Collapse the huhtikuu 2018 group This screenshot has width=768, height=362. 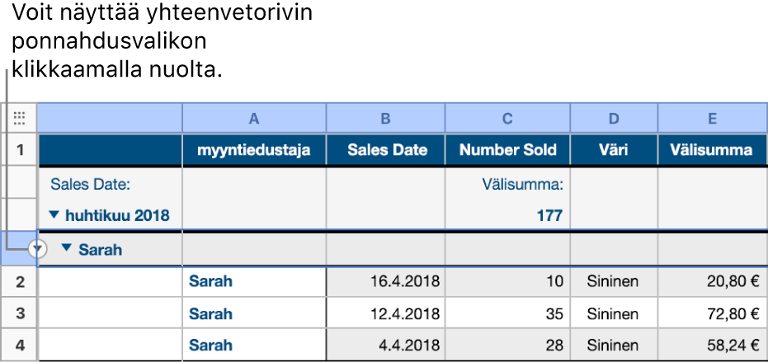click(x=54, y=215)
